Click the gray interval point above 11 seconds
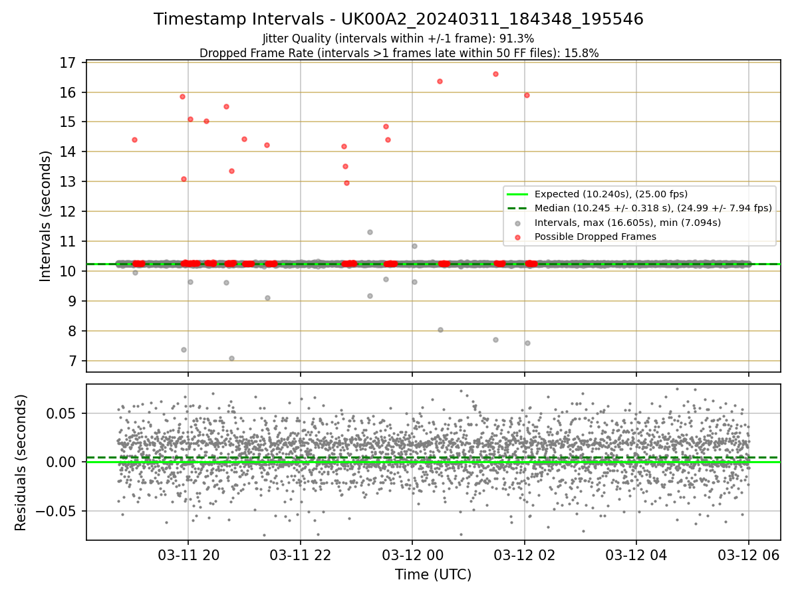798x598 pixels. pos(370,232)
